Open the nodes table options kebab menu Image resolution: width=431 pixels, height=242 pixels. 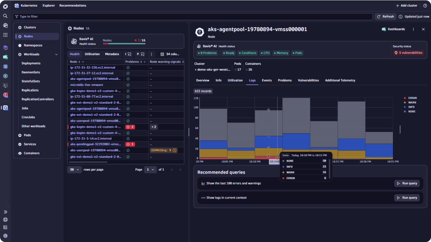point(151,54)
